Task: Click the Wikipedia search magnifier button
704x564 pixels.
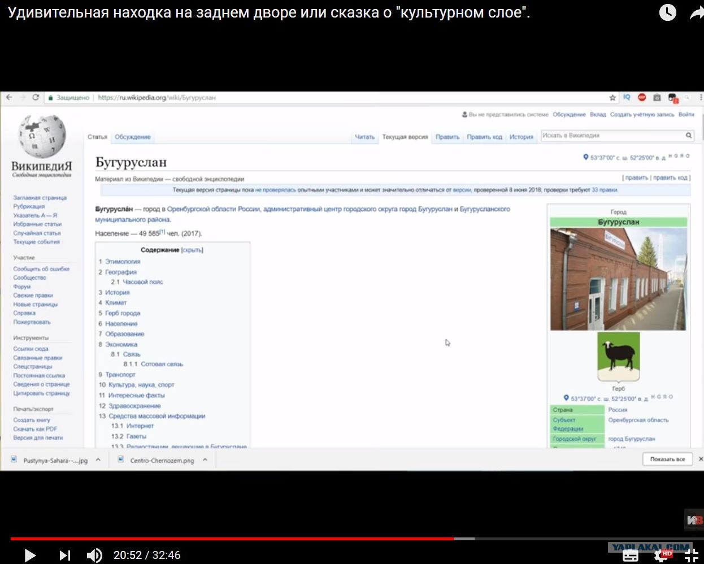Action: coord(689,136)
